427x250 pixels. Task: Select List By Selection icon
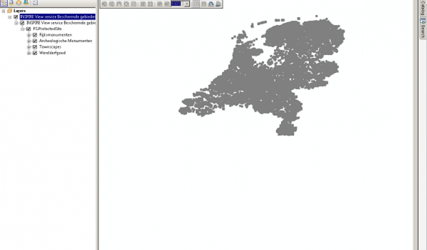pos(26,3)
